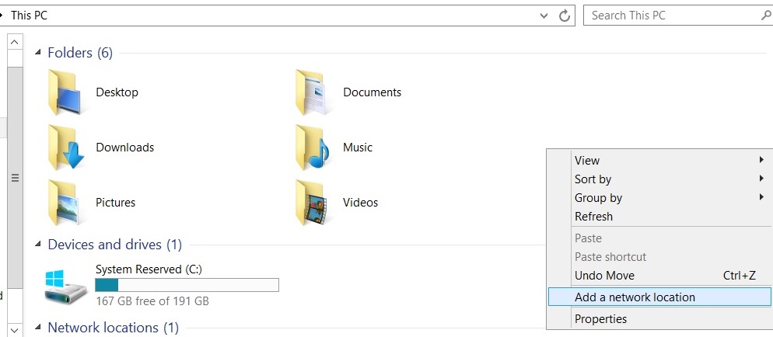Click the scroll down arrow of sidebar
The width and height of the screenshot is (773, 337).
point(15,329)
